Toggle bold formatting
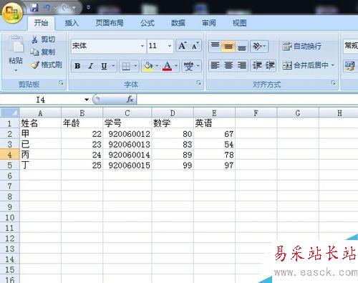This screenshot has height=283, width=358. 77,66
